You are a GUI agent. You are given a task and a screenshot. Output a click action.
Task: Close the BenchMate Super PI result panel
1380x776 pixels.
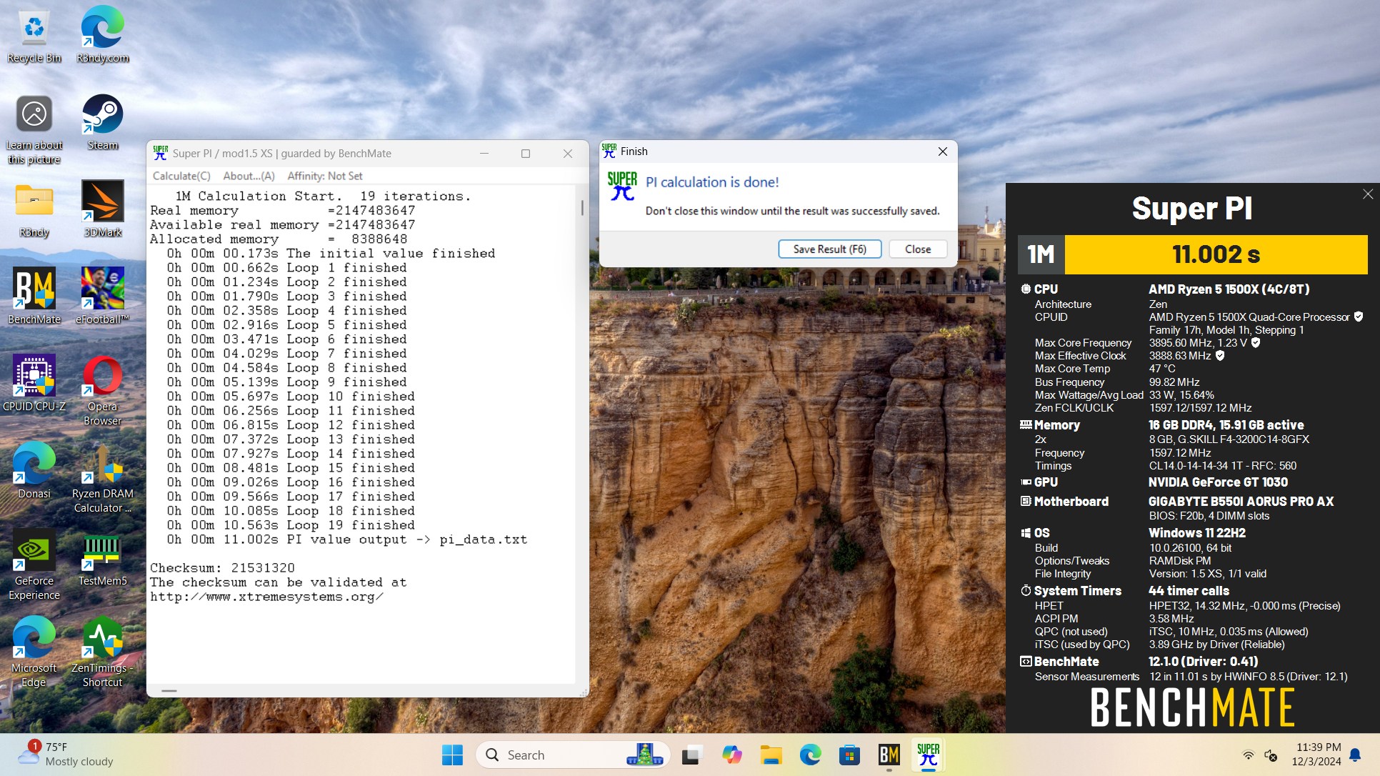[x=1367, y=194]
